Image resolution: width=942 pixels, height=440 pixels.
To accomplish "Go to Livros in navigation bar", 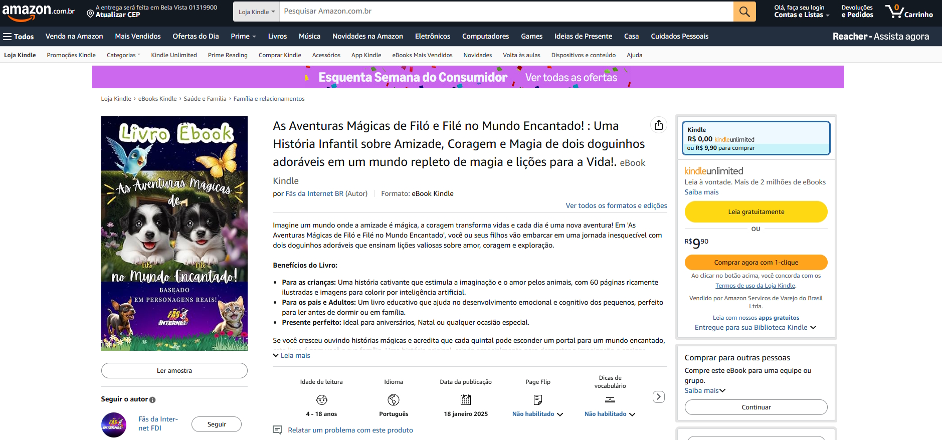I will pos(277,37).
